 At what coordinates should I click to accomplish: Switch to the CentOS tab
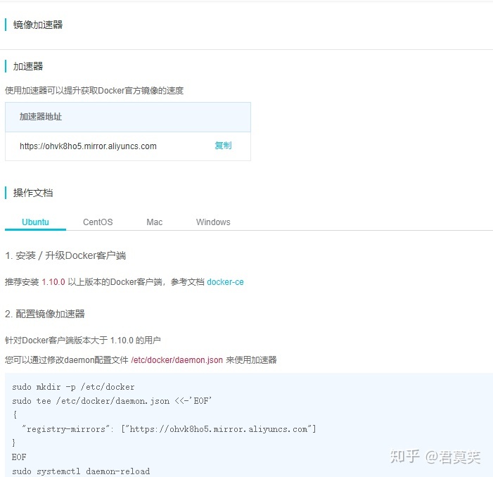[x=98, y=222]
